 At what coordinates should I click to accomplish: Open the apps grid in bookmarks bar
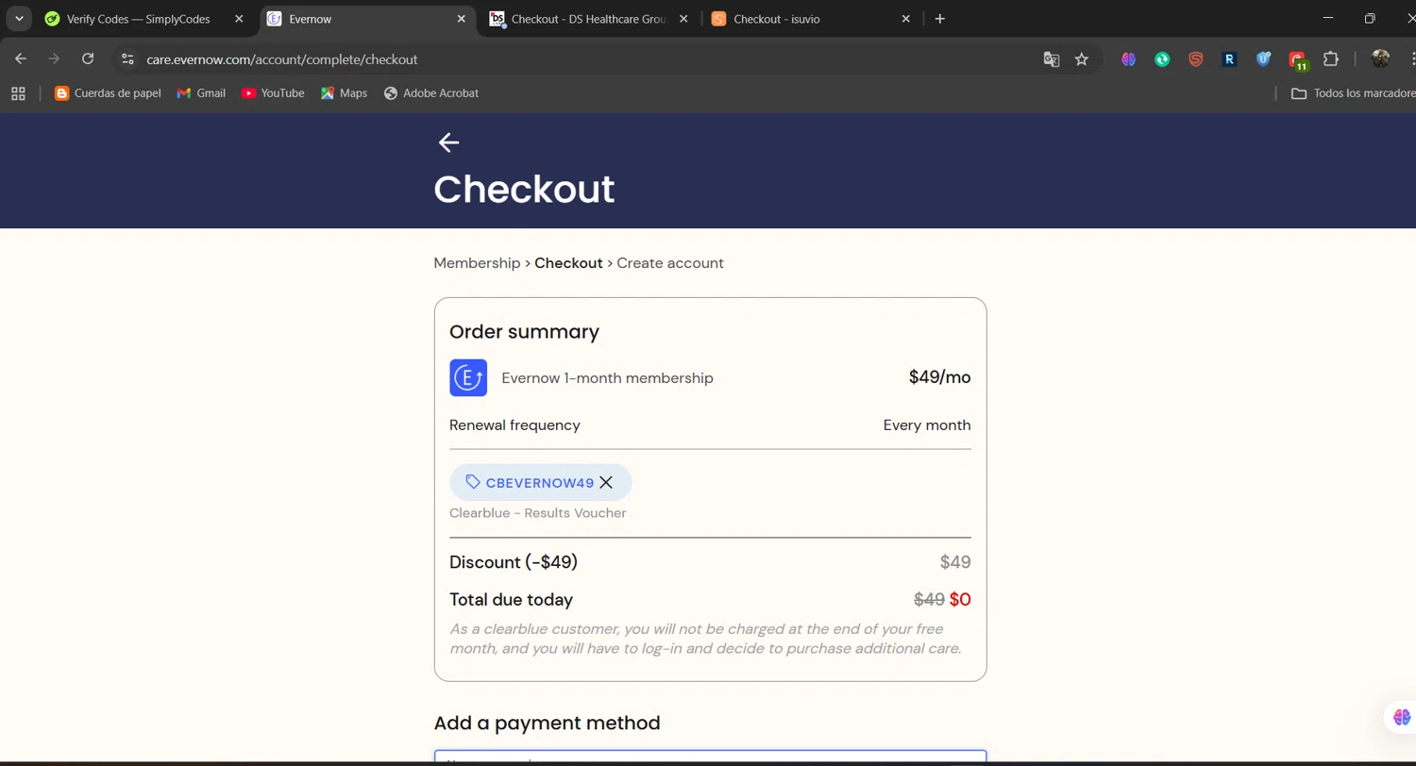click(x=17, y=93)
